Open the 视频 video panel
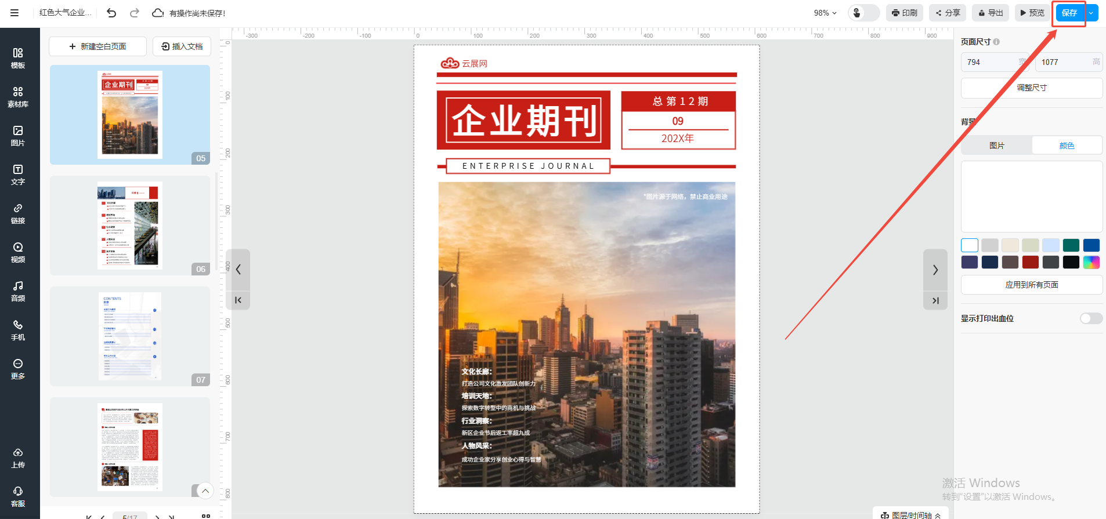 (x=18, y=252)
